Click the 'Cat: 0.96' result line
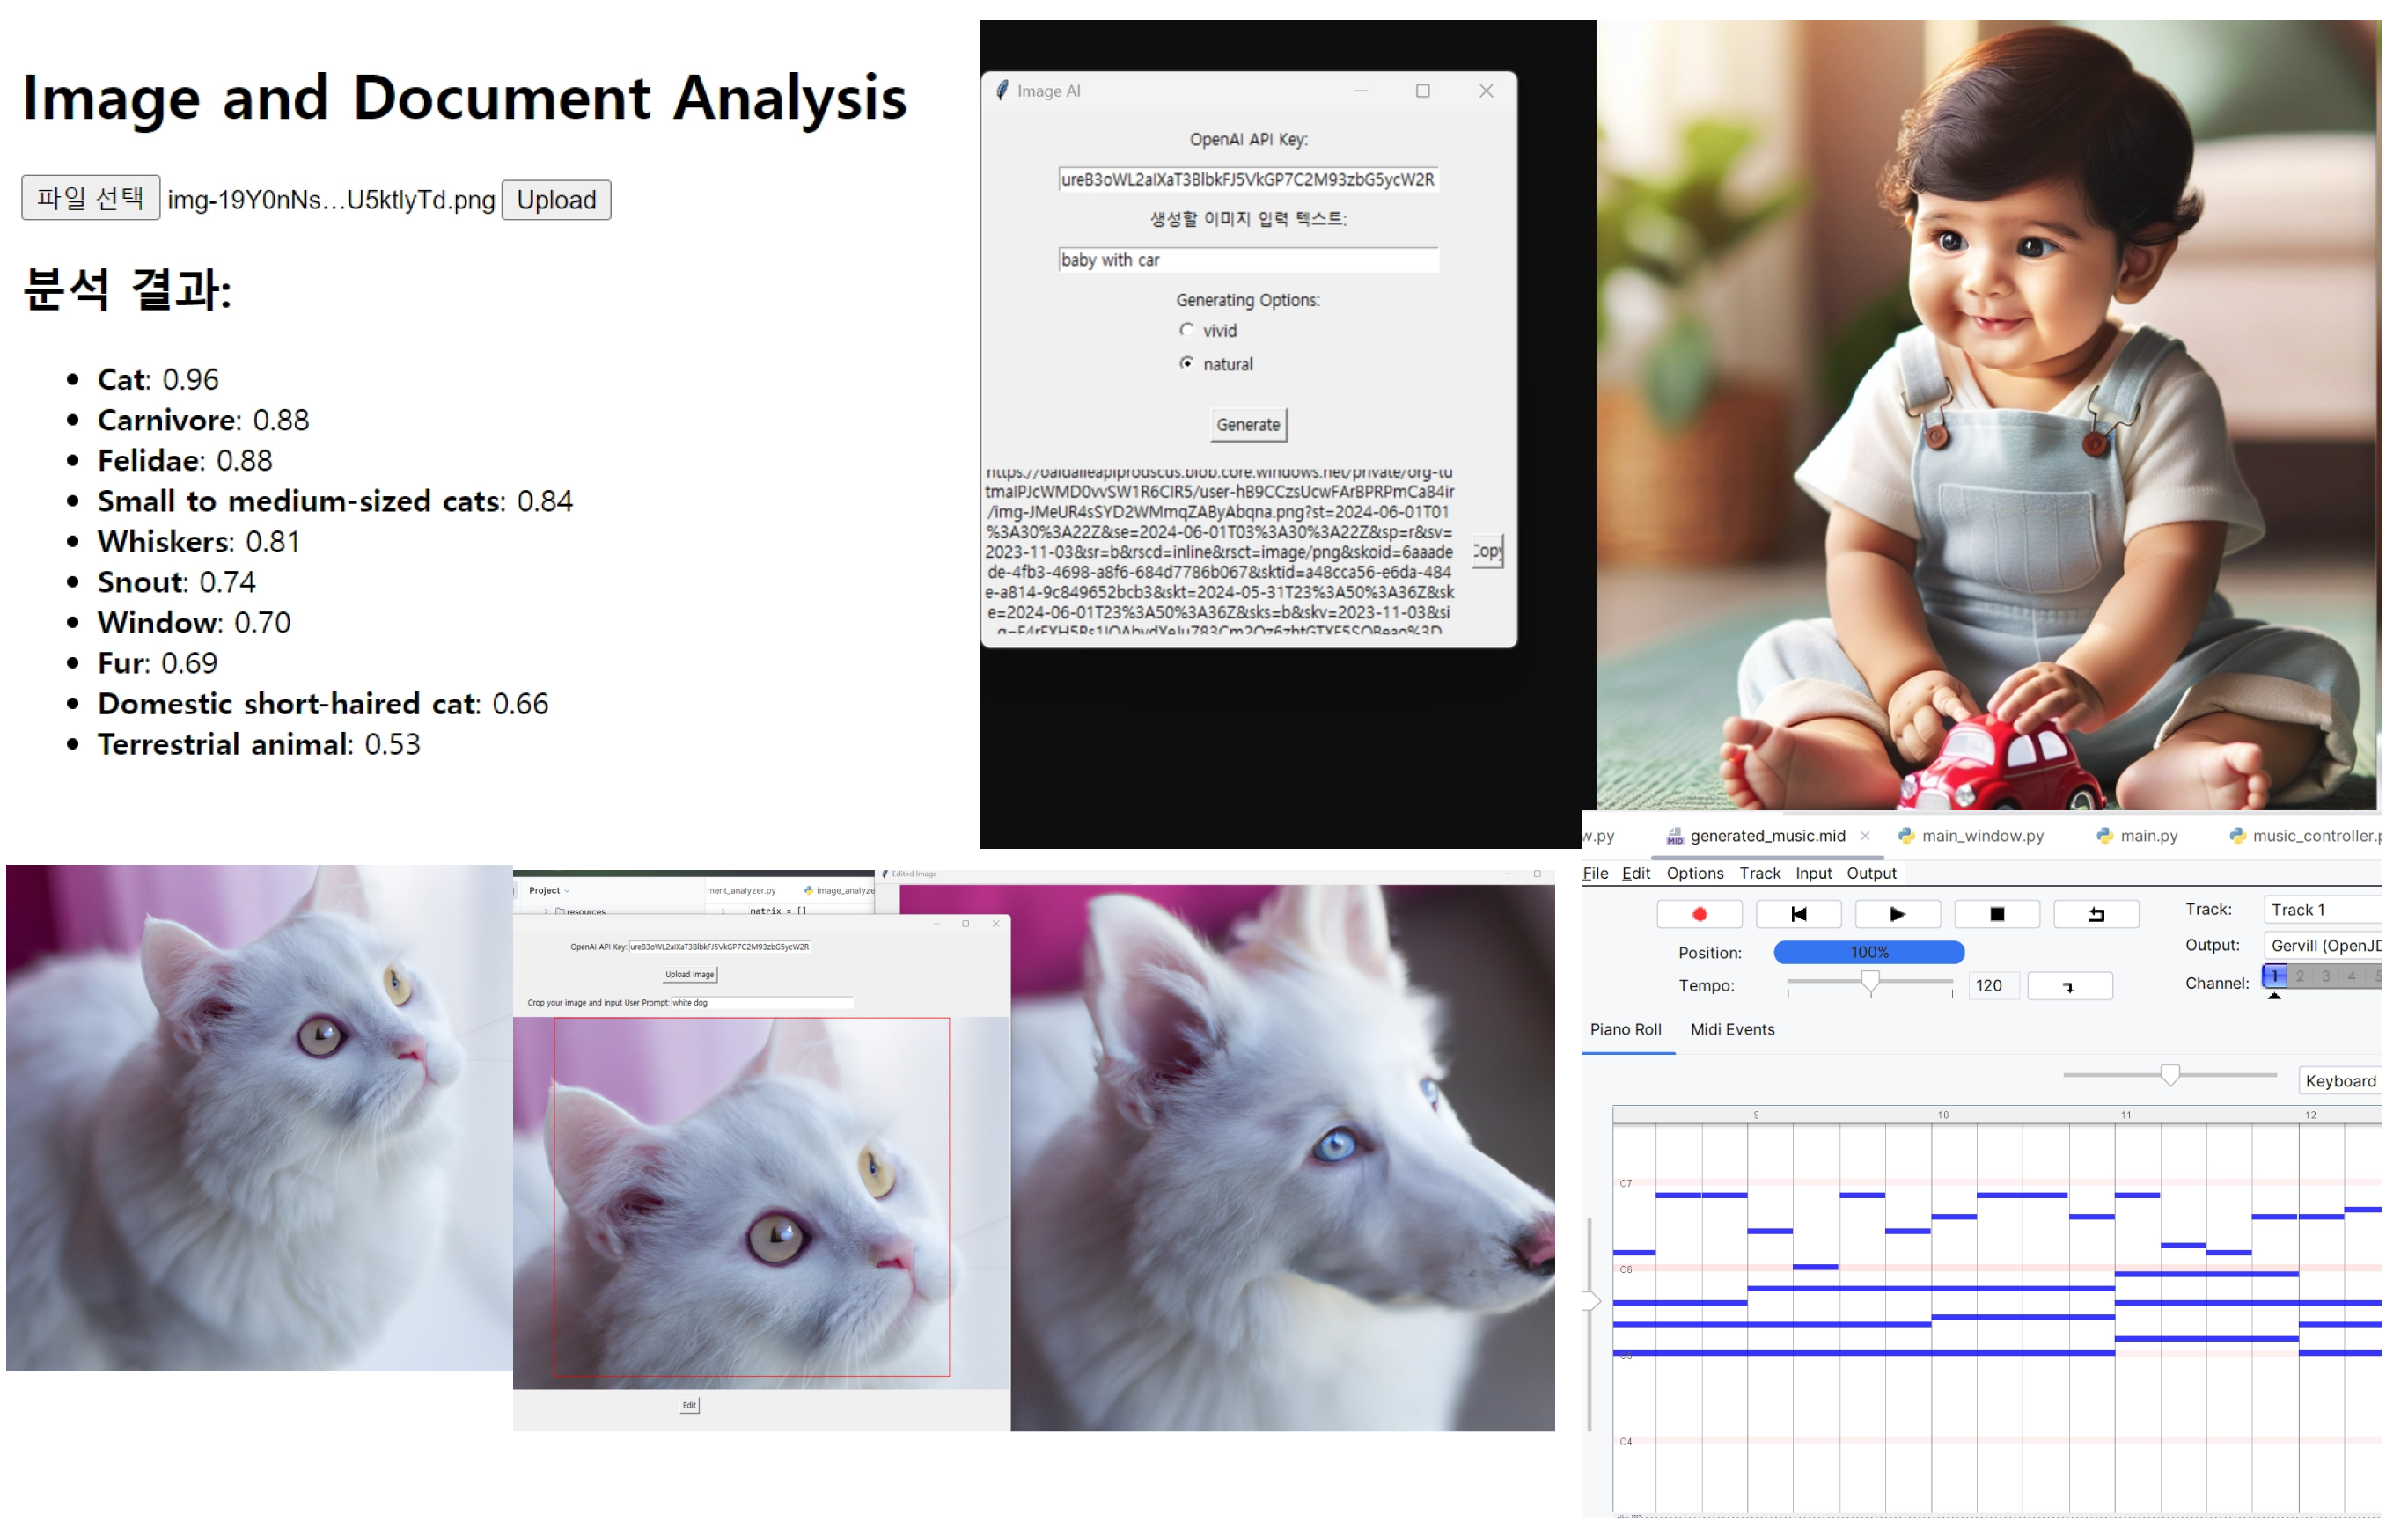 [x=157, y=380]
